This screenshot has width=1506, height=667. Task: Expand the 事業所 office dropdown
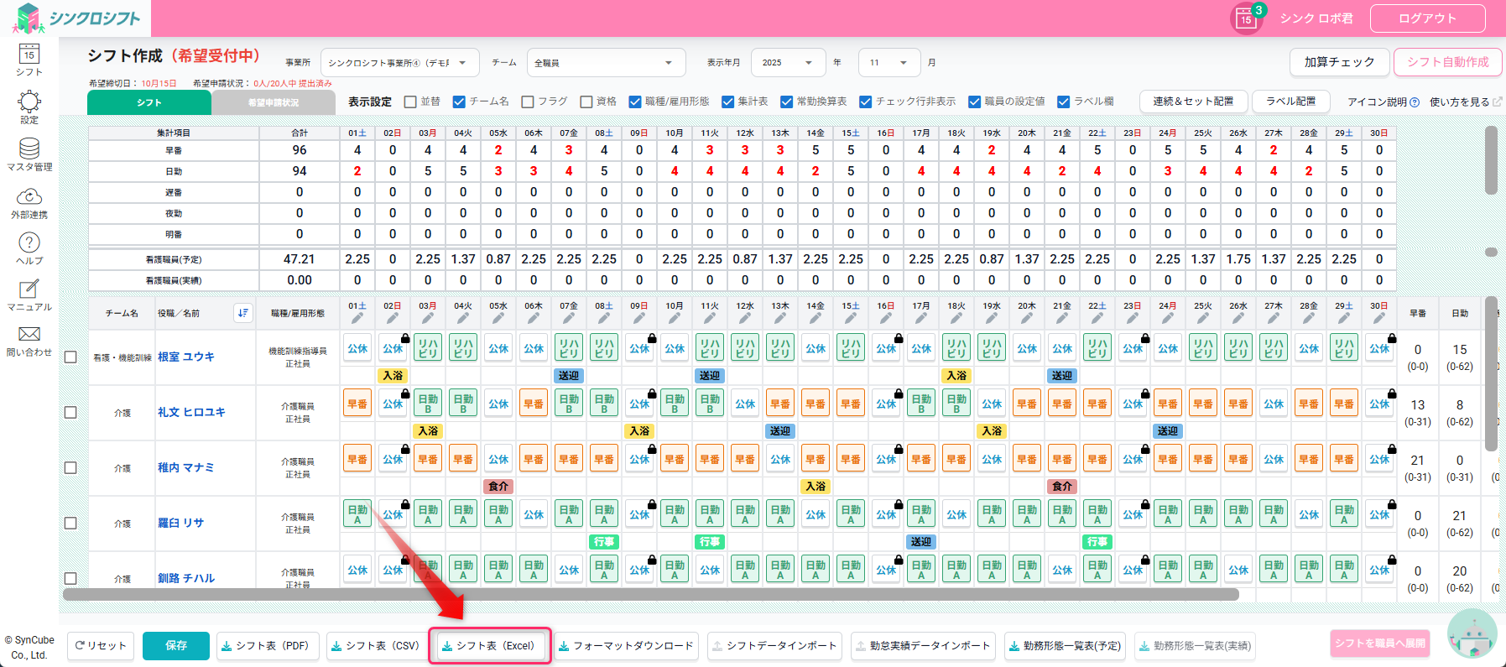pos(399,63)
